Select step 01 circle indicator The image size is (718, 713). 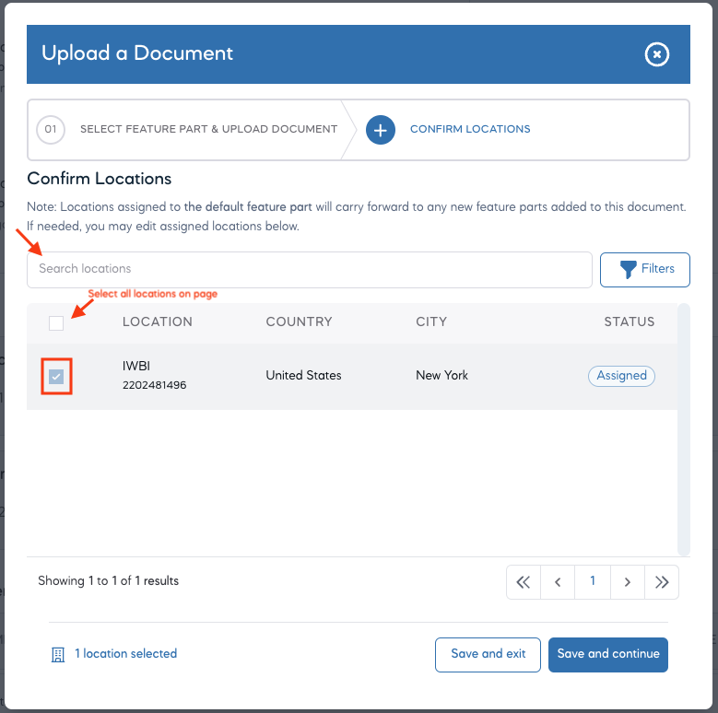pyautogui.click(x=51, y=130)
